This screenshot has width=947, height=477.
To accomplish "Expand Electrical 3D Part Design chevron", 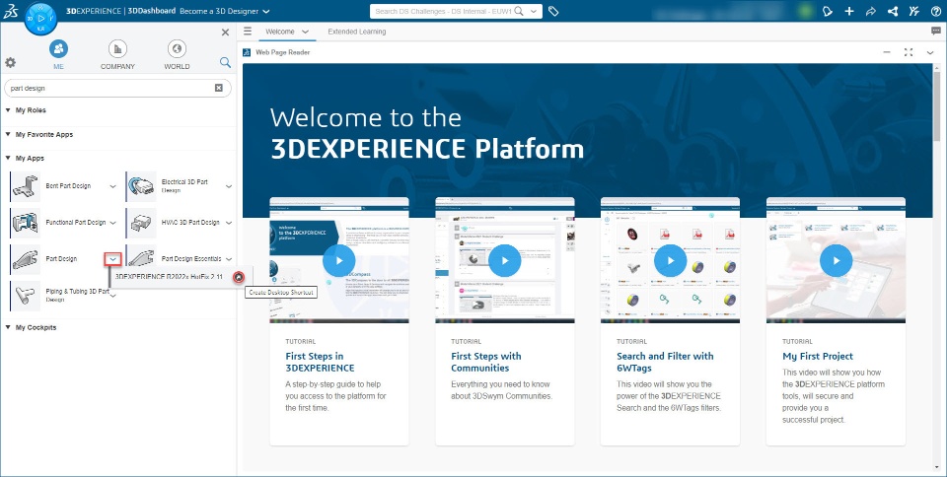I will click(229, 186).
